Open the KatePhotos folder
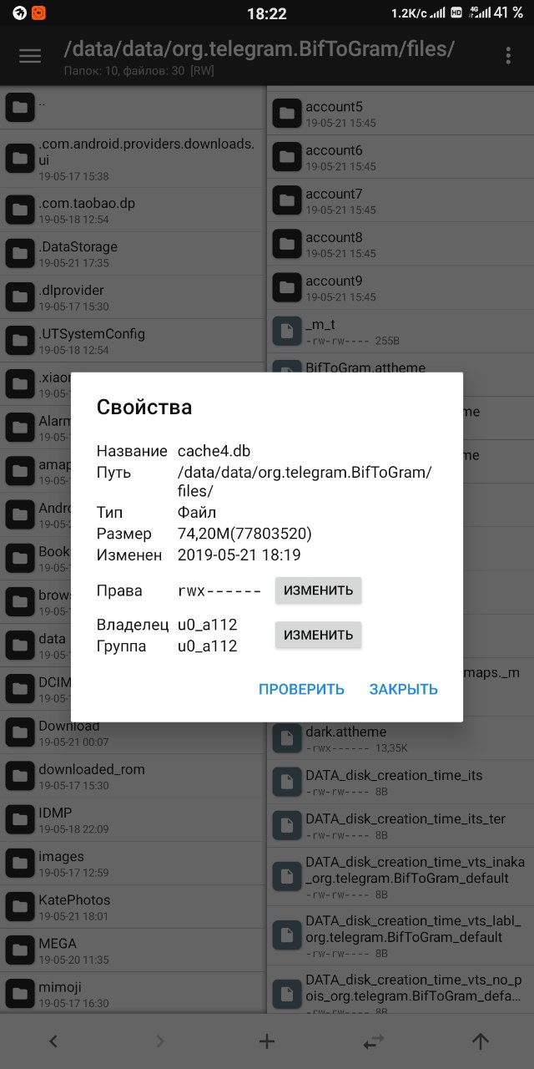Screen dimensions: 534x1069 (x=133, y=906)
